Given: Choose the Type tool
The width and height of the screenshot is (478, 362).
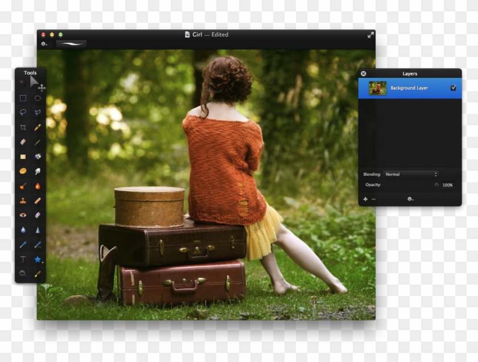Looking at the screenshot, I should tap(23, 259).
